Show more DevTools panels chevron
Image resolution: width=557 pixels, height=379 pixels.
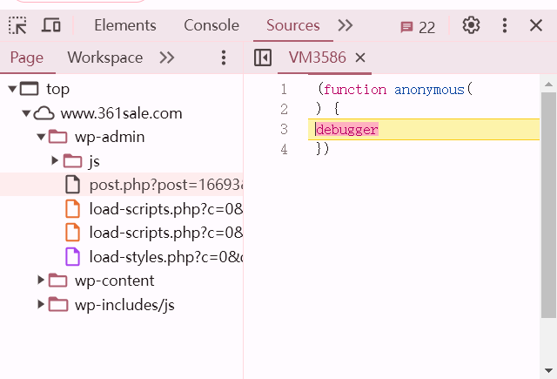click(x=346, y=25)
